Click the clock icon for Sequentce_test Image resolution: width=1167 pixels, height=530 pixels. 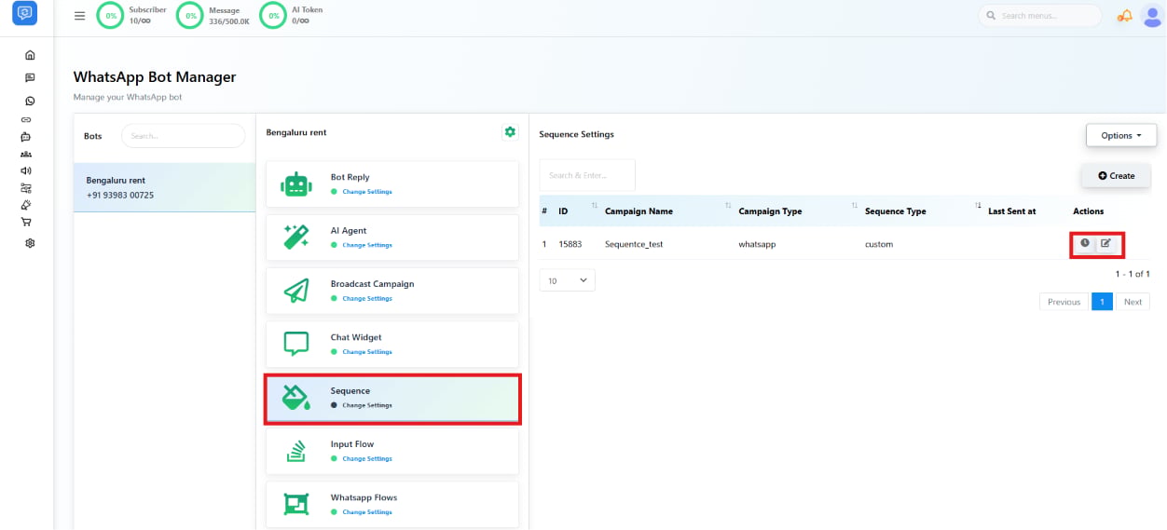pos(1085,243)
